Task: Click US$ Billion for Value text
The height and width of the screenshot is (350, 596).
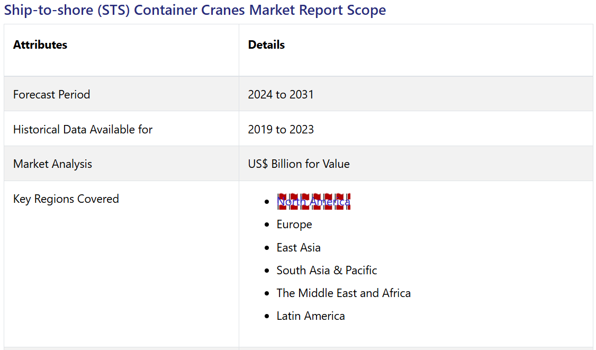Action: pos(299,164)
